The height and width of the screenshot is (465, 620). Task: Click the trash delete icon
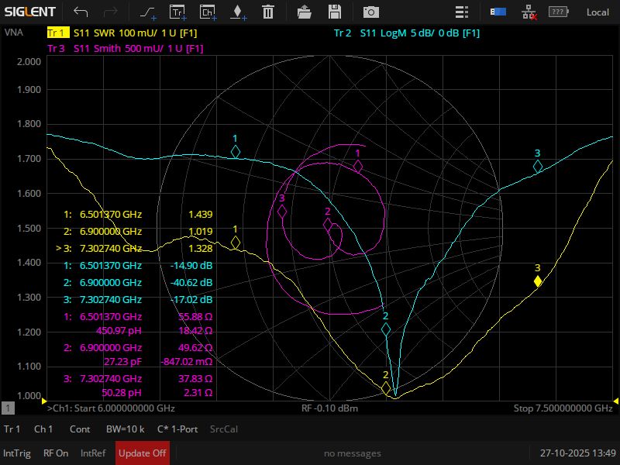click(x=267, y=12)
